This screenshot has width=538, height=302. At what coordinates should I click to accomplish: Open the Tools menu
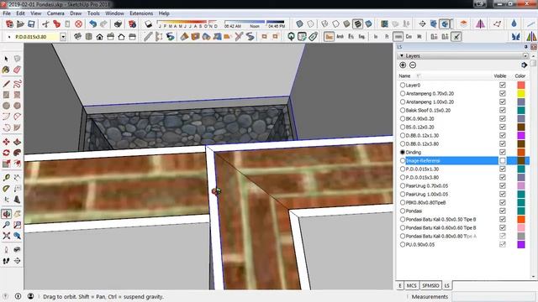point(93,13)
